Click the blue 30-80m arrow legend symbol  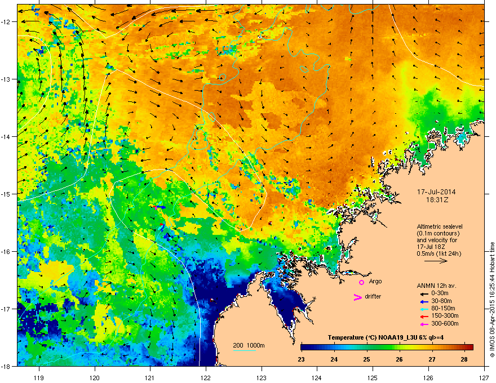click(423, 301)
